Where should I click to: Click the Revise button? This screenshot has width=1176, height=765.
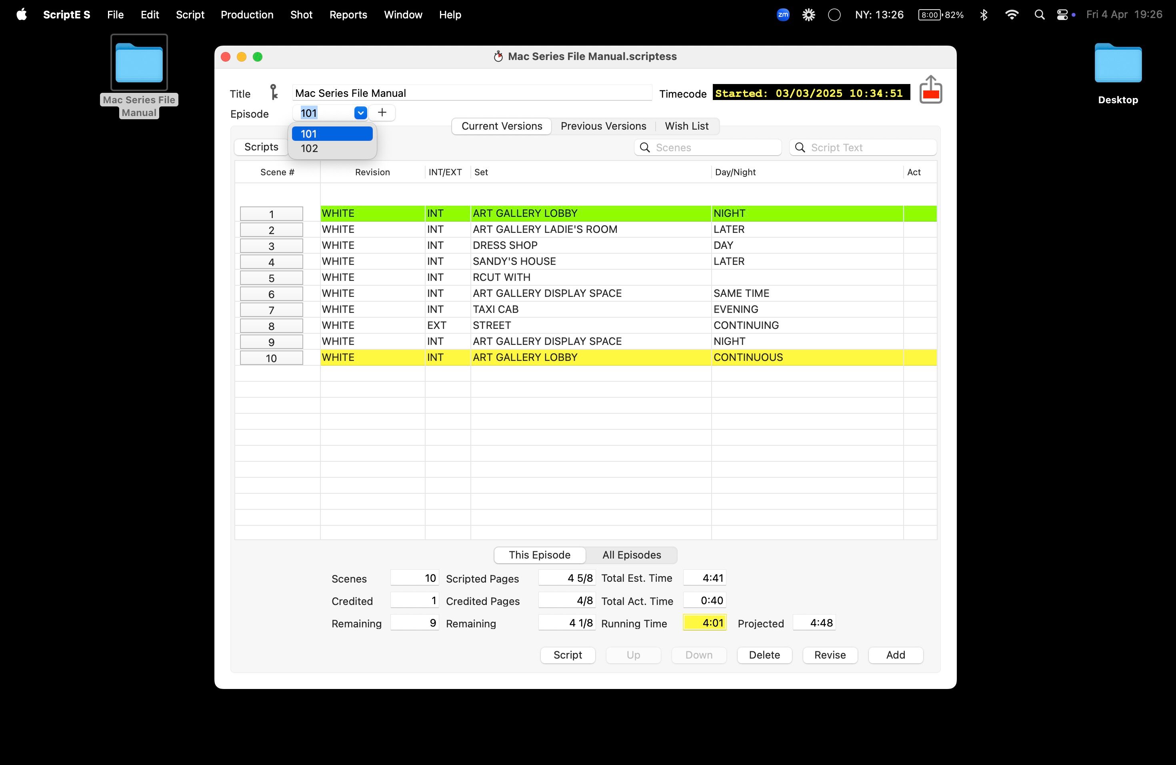pyautogui.click(x=830, y=655)
